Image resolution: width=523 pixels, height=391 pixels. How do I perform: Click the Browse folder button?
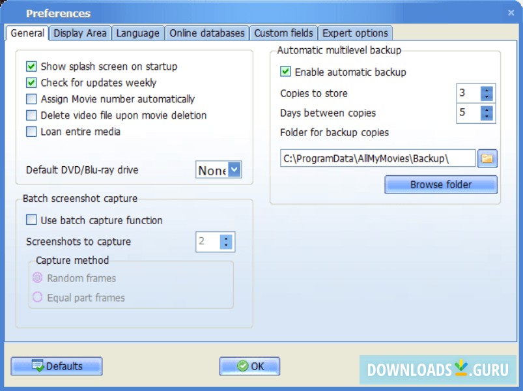click(x=440, y=184)
